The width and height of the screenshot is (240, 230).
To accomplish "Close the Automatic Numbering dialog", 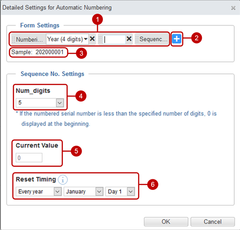I will [x=233, y=8].
